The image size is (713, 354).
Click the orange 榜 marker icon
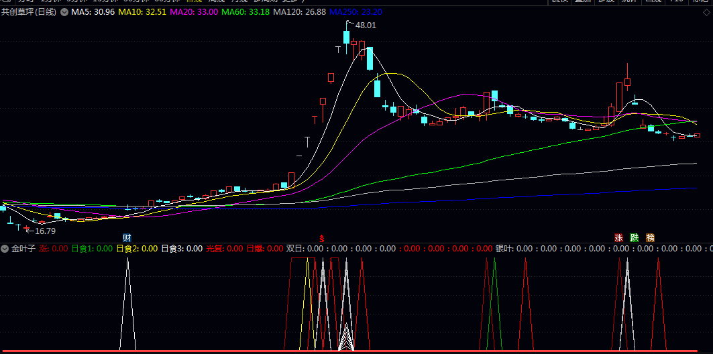coord(650,238)
